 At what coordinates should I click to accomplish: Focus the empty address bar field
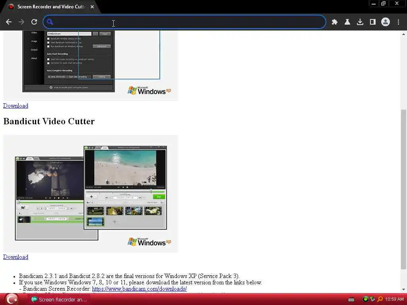(184, 22)
